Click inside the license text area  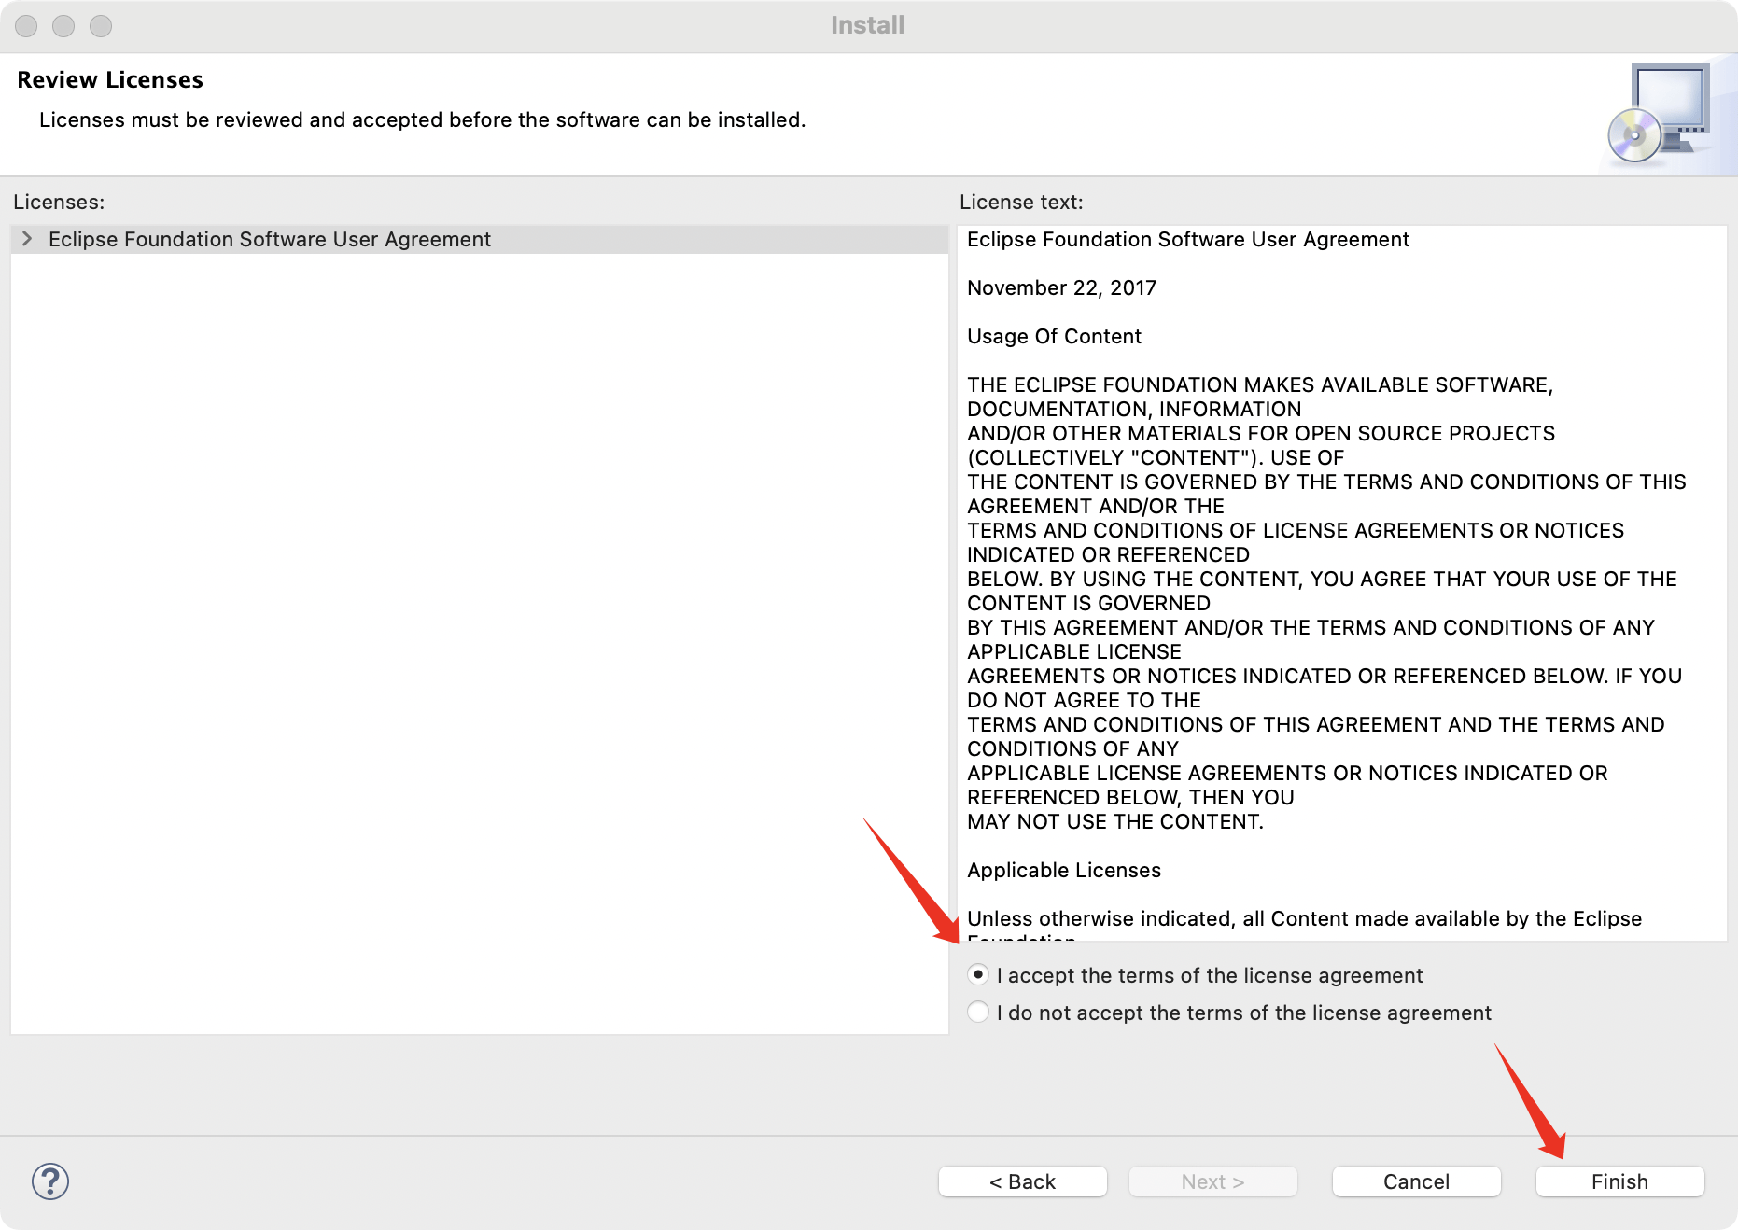1341,582
